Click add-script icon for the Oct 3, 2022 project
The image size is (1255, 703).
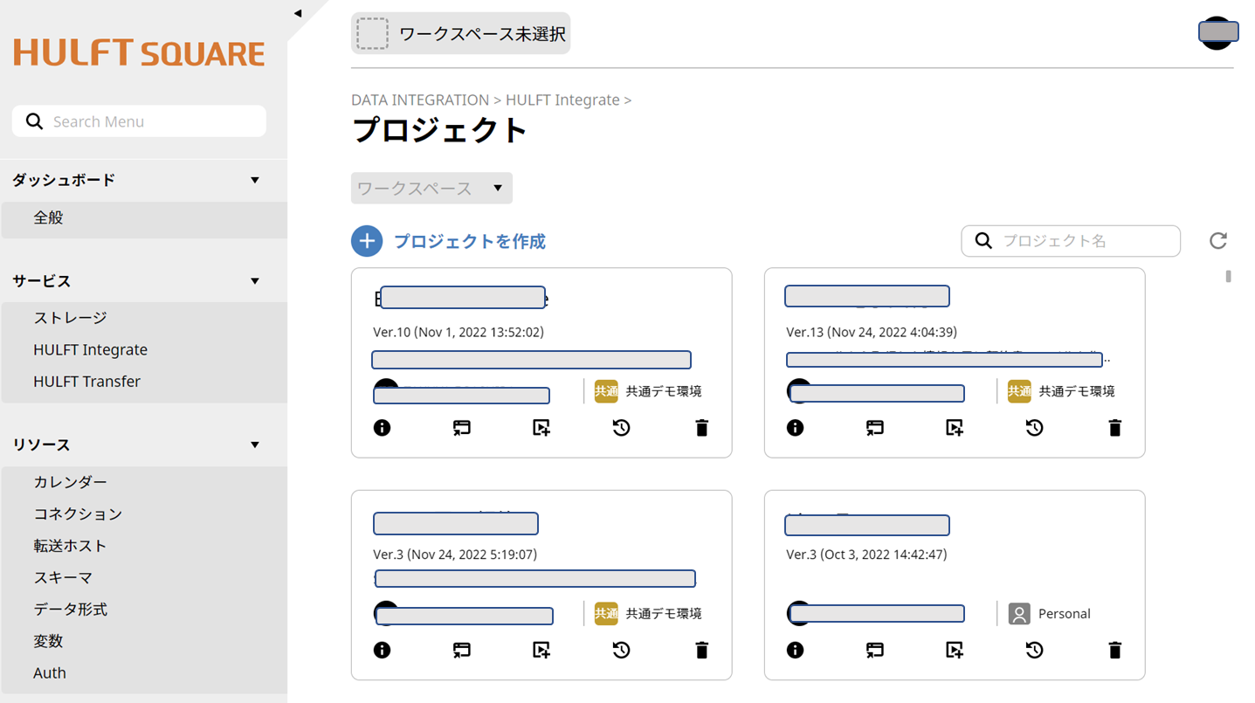tap(955, 650)
